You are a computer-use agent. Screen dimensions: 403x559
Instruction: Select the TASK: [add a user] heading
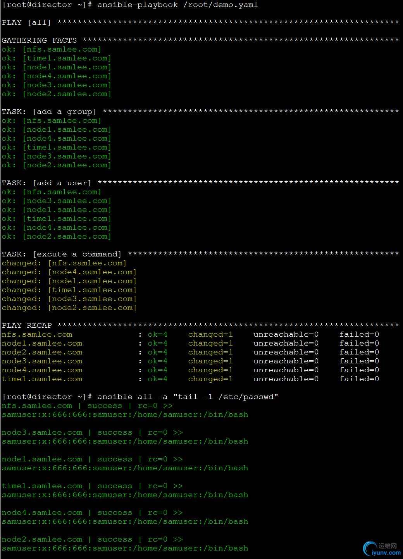(x=46, y=183)
